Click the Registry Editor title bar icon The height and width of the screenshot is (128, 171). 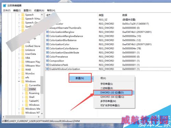[4, 5]
